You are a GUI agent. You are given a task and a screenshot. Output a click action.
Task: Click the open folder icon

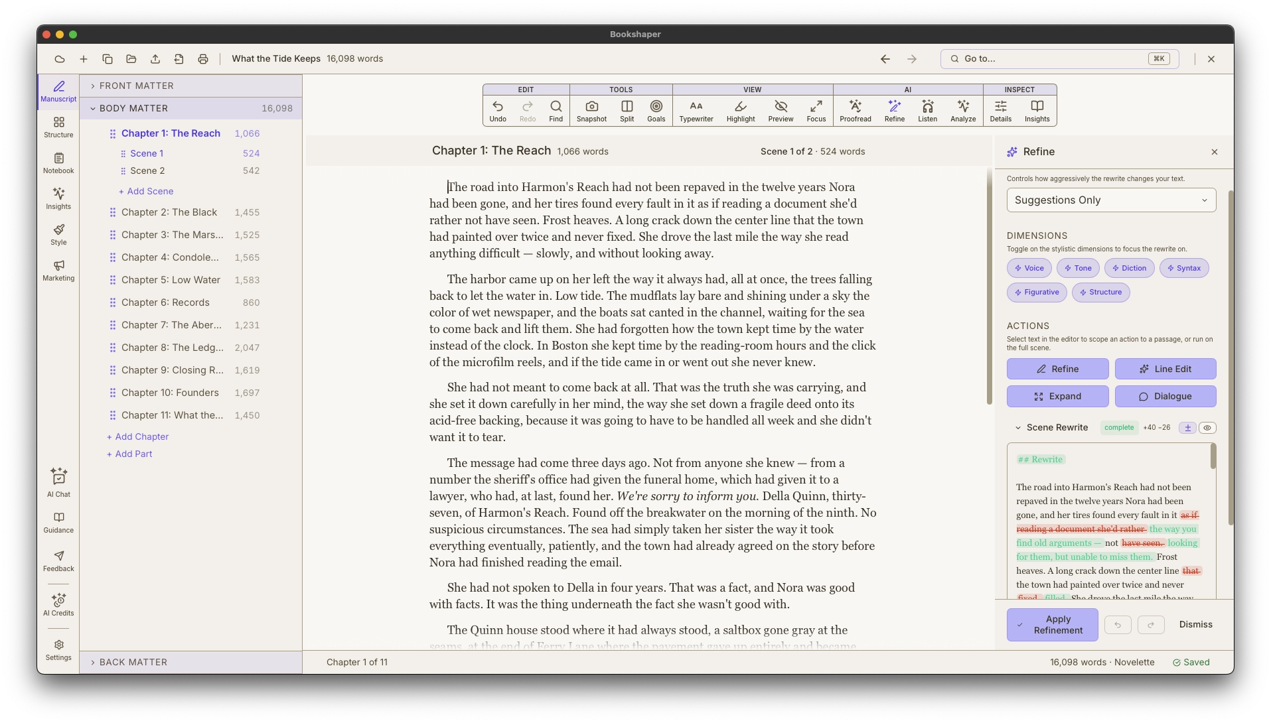131,59
